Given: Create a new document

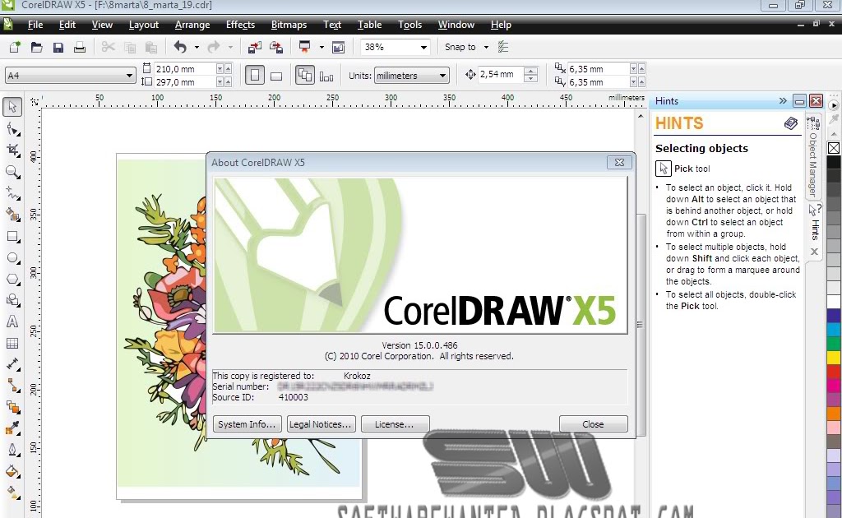Looking at the screenshot, I should pos(15,47).
